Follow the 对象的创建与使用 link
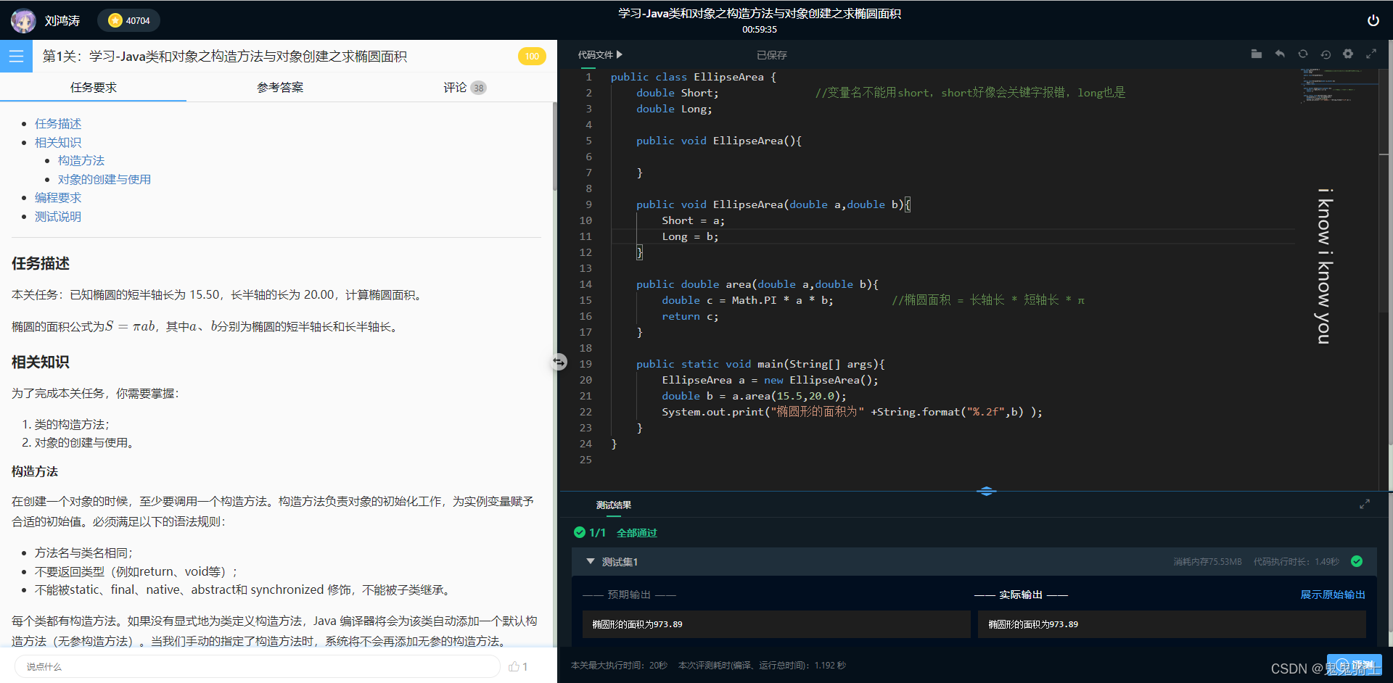Screen dimensions: 1393x683 [104, 179]
